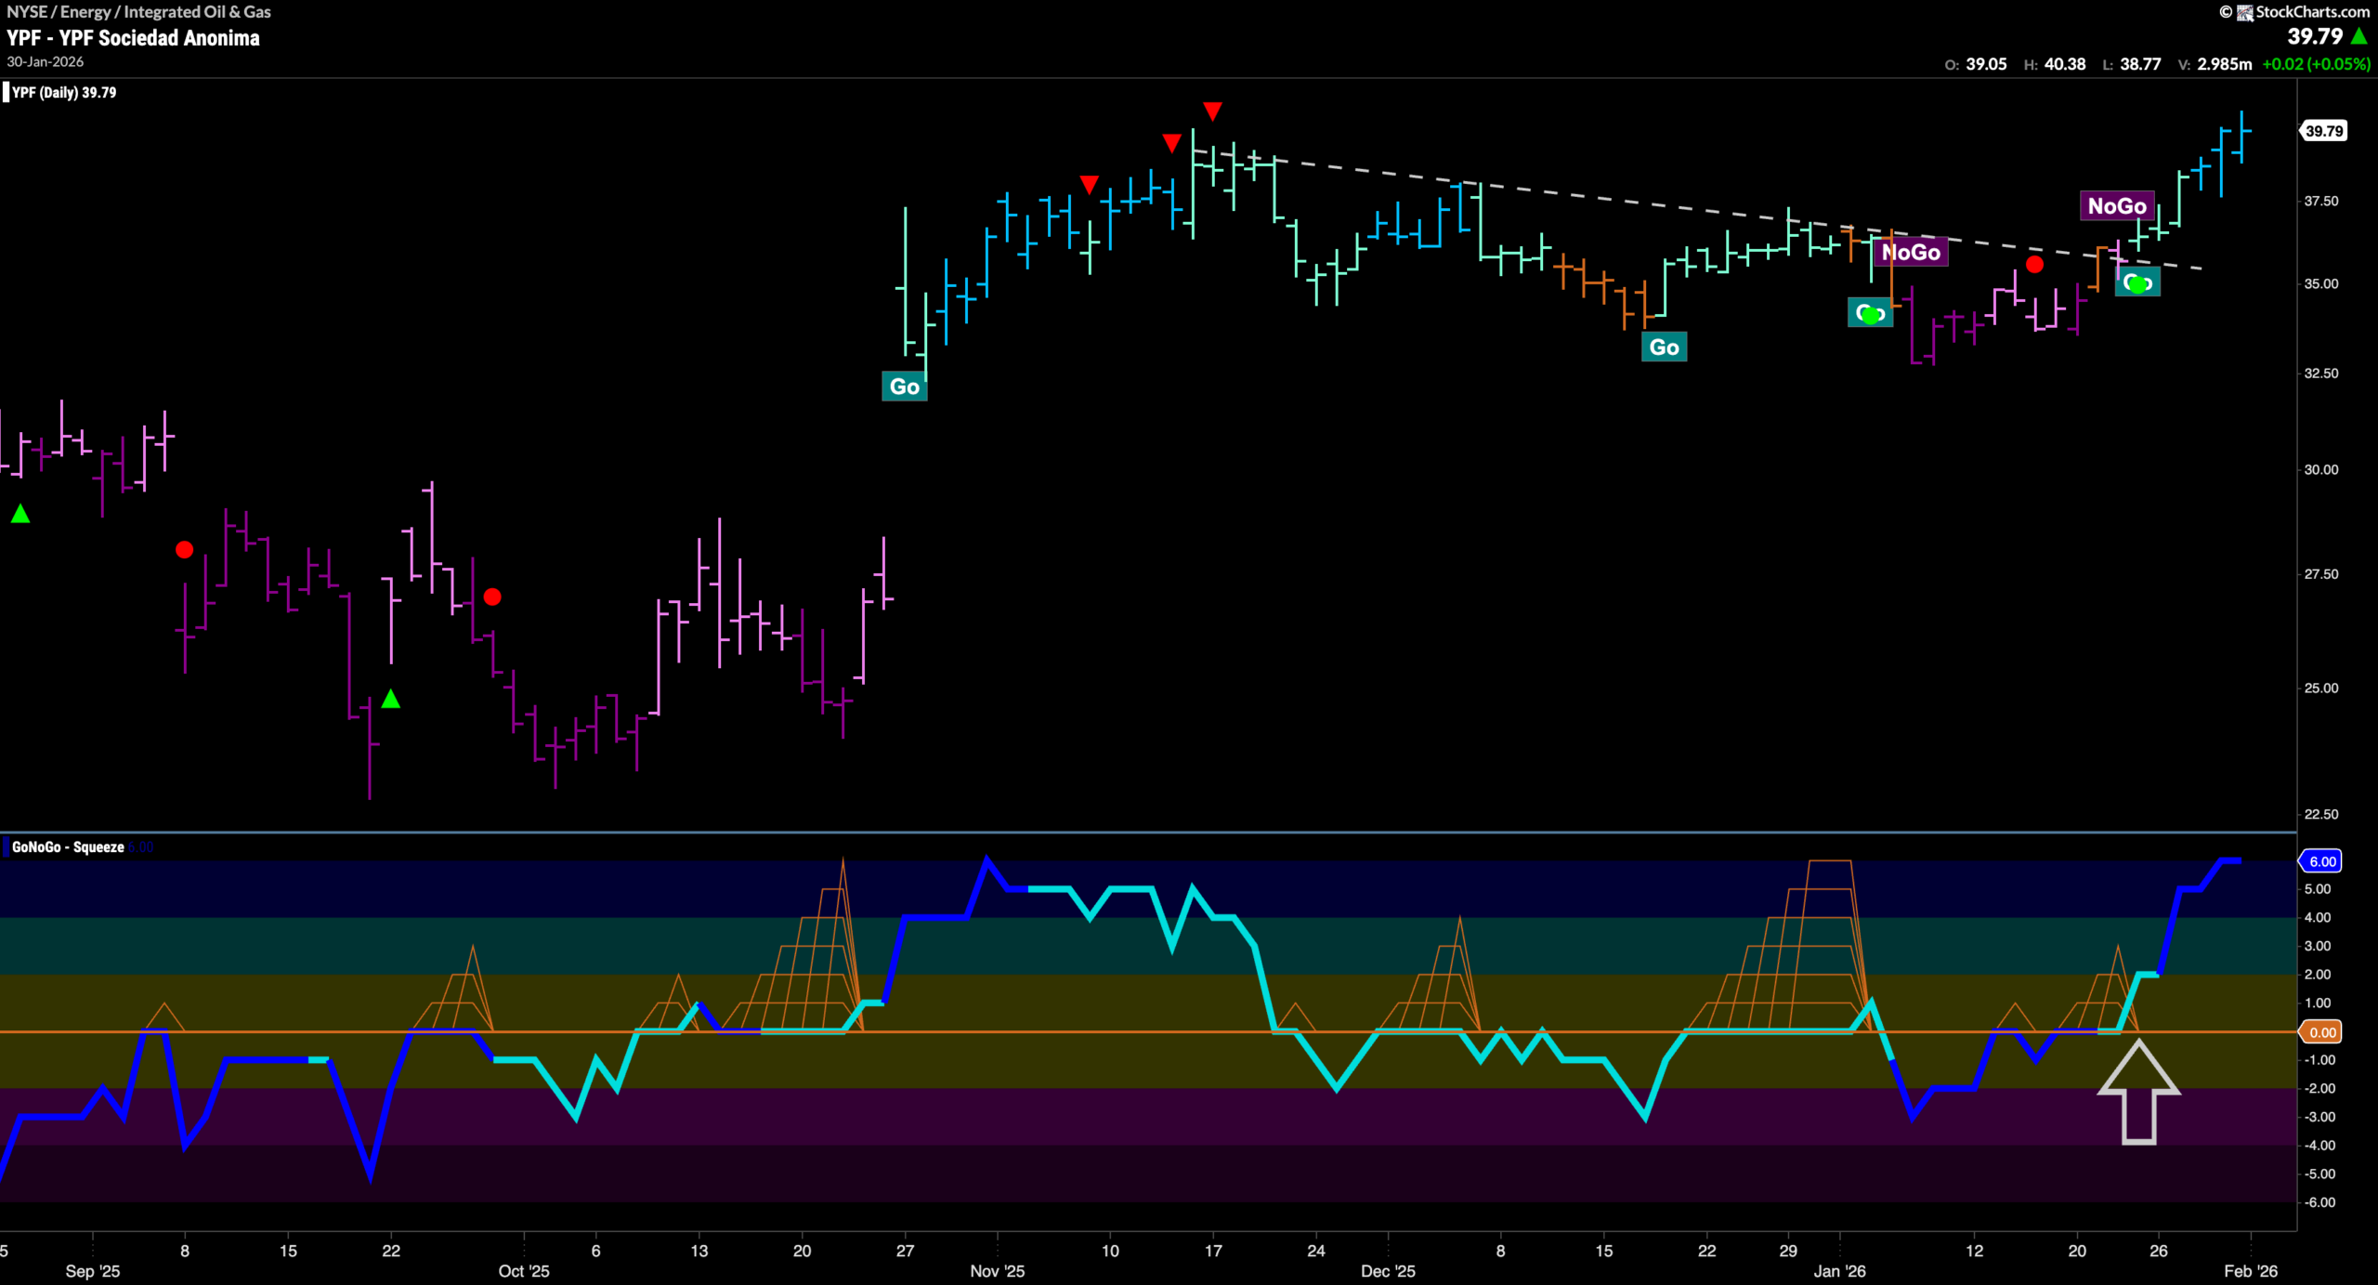Click the red down triangle above the November 17 bar

click(1212, 111)
